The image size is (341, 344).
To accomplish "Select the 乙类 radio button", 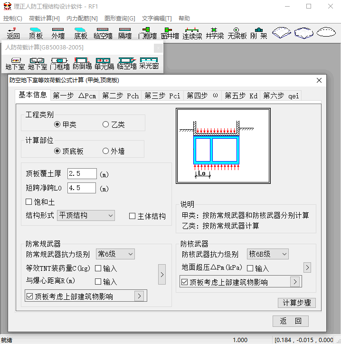I will click(106, 124).
